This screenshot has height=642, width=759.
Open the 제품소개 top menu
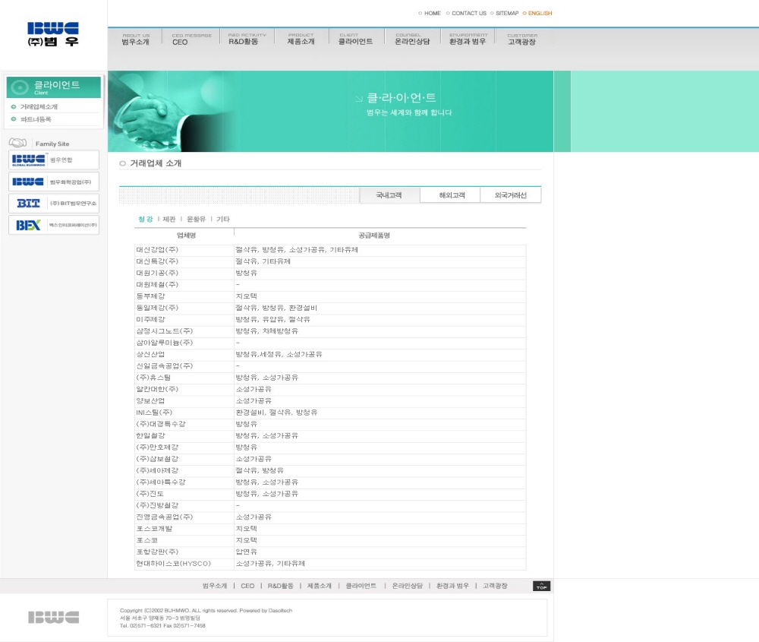pos(301,39)
